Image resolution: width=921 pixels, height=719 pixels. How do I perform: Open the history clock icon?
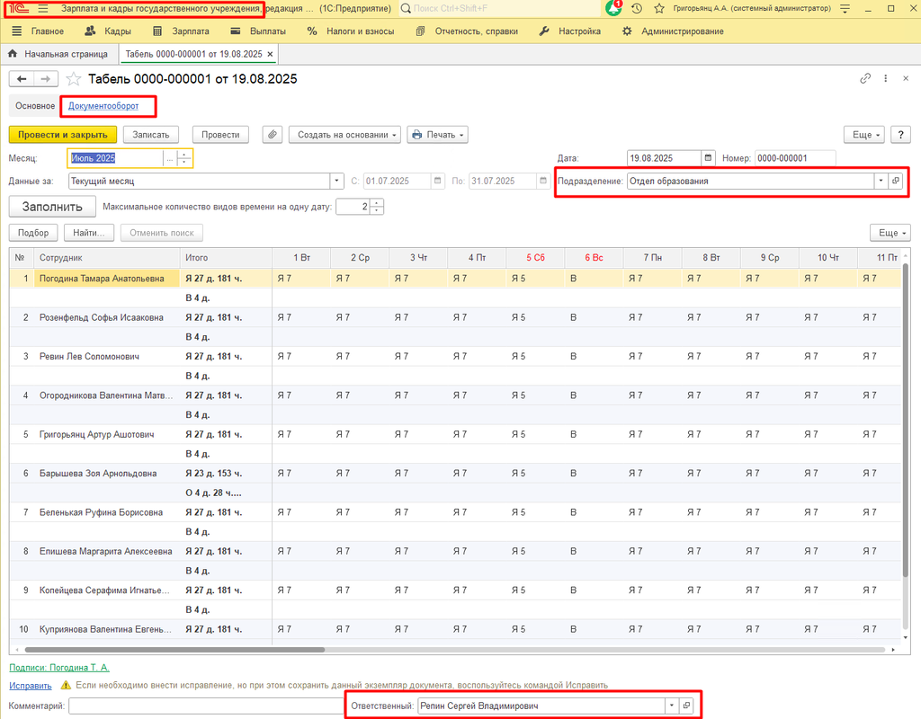coord(637,8)
